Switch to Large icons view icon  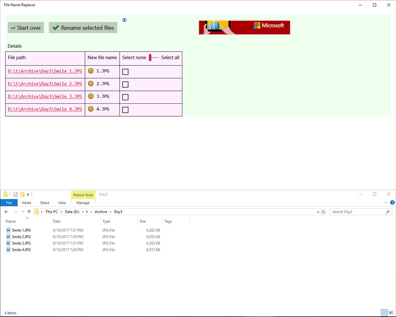[x=391, y=313]
